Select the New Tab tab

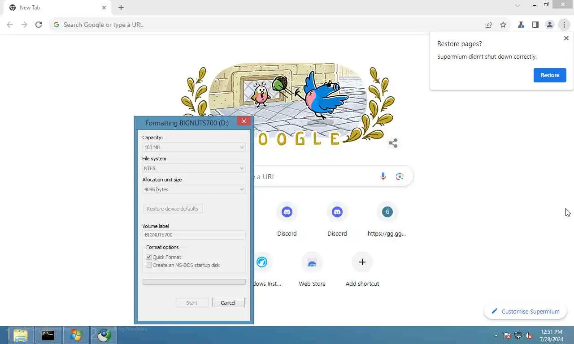coord(57,8)
